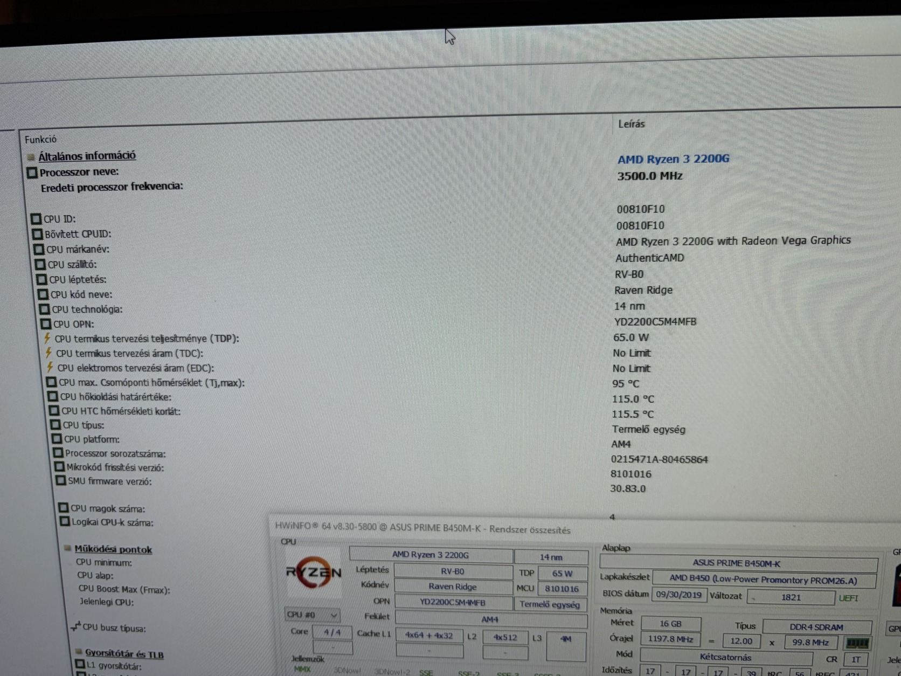Click the 30.83.0 SMU firmware value
901x676 pixels.
click(628, 488)
